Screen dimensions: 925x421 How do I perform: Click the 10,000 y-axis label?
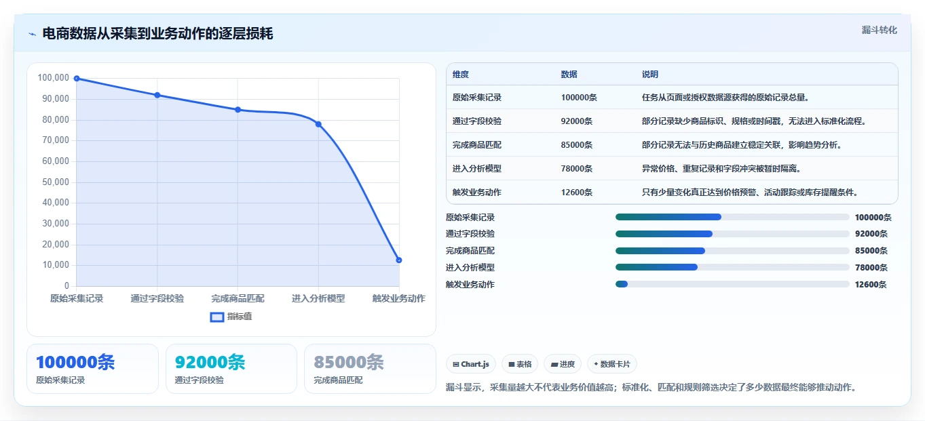[x=56, y=265]
